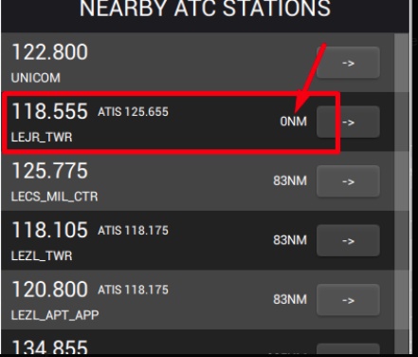The width and height of the screenshot is (418, 357).
Task: Select the 122.800 UNICOM frequency
Action: 49,52
